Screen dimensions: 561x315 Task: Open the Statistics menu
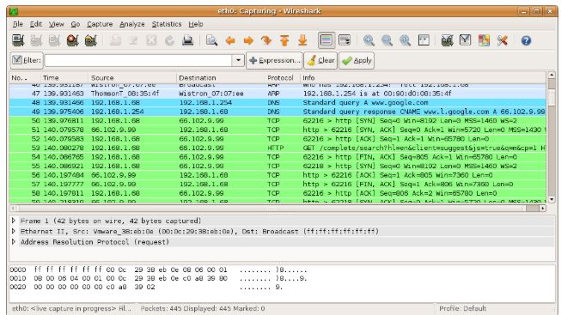[167, 24]
